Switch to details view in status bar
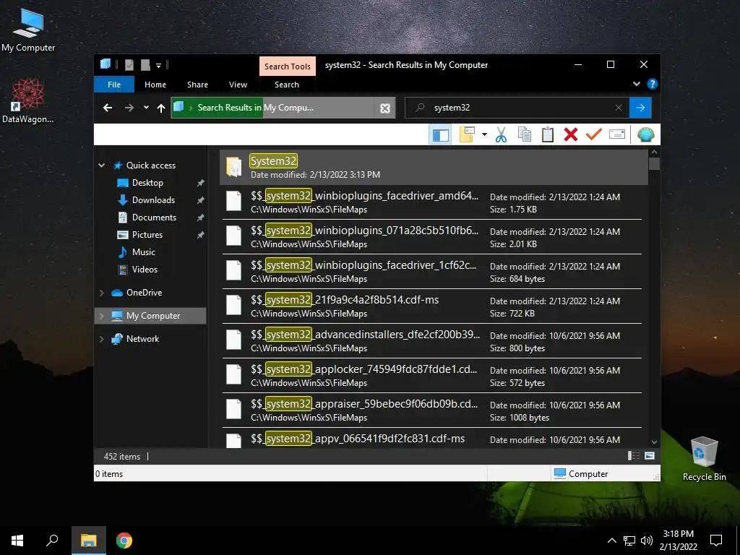 point(633,456)
